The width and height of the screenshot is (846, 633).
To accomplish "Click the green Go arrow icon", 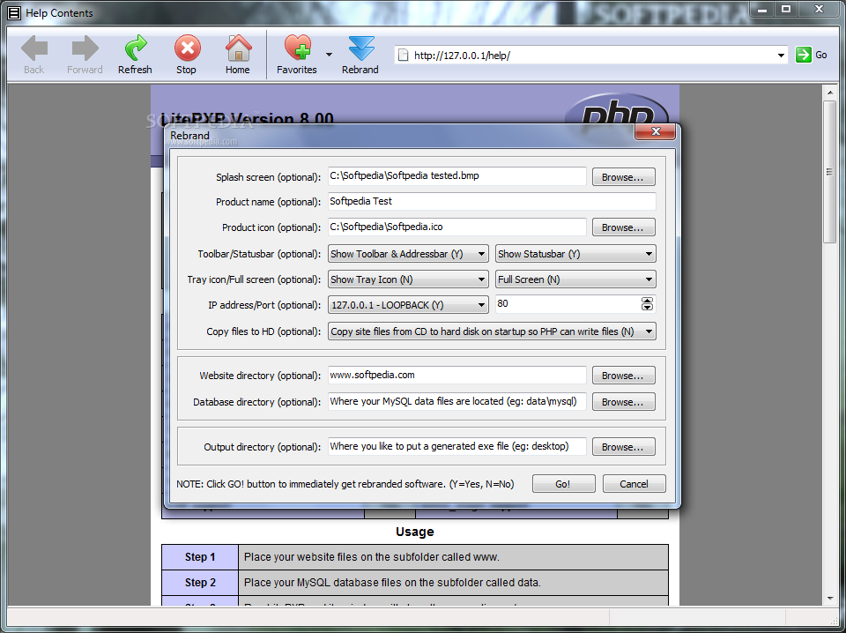I will [x=803, y=55].
